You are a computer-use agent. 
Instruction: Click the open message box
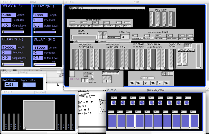(90, 73)
